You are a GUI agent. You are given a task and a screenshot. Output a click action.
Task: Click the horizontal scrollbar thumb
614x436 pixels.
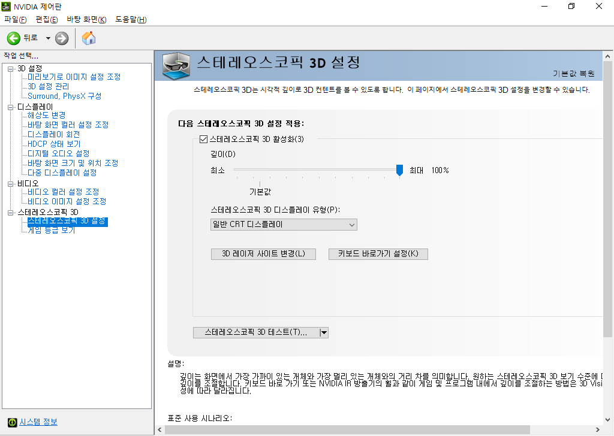click(347, 430)
